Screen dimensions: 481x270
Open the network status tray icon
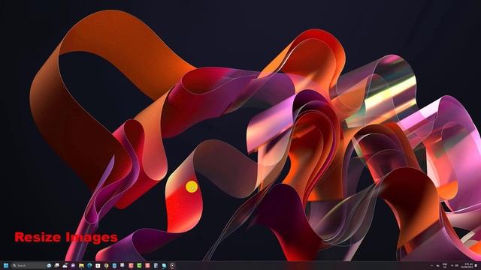click(x=452, y=265)
